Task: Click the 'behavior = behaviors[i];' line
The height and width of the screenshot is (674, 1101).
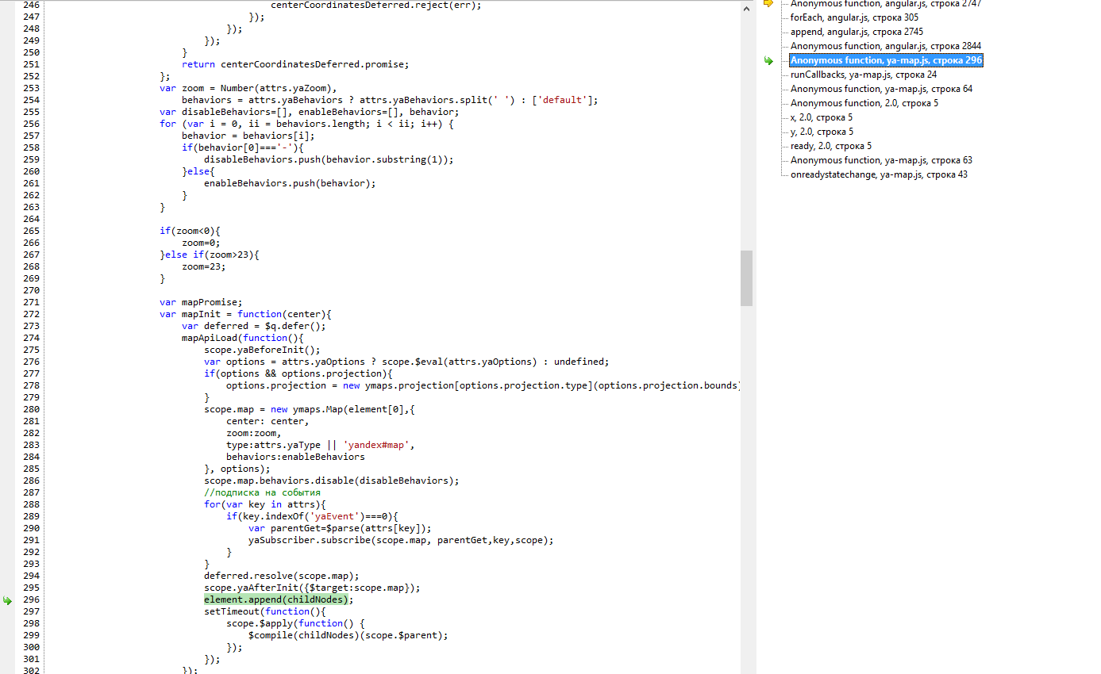Action: click(x=248, y=136)
